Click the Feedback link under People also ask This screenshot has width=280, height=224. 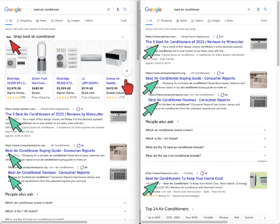click(x=262, y=161)
